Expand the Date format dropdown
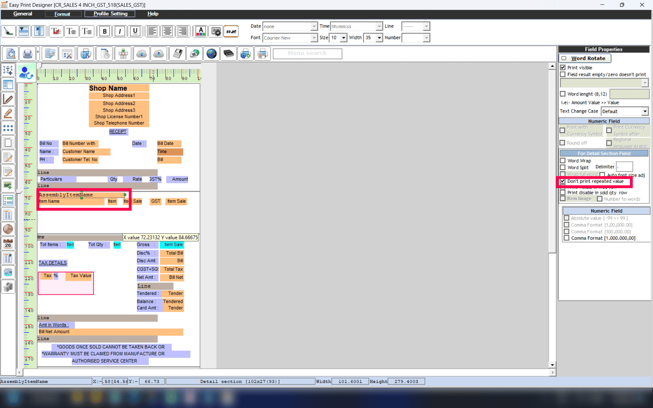This screenshot has width=653, height=408. point(314,26)
